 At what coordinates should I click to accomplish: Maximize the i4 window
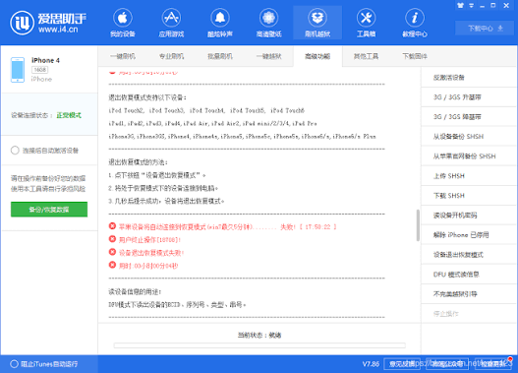coord(493,5)
